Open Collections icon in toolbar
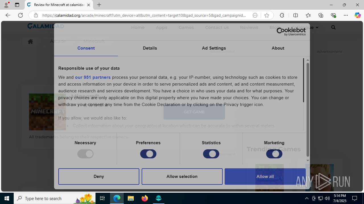364x204 pixels. [321, 15]
